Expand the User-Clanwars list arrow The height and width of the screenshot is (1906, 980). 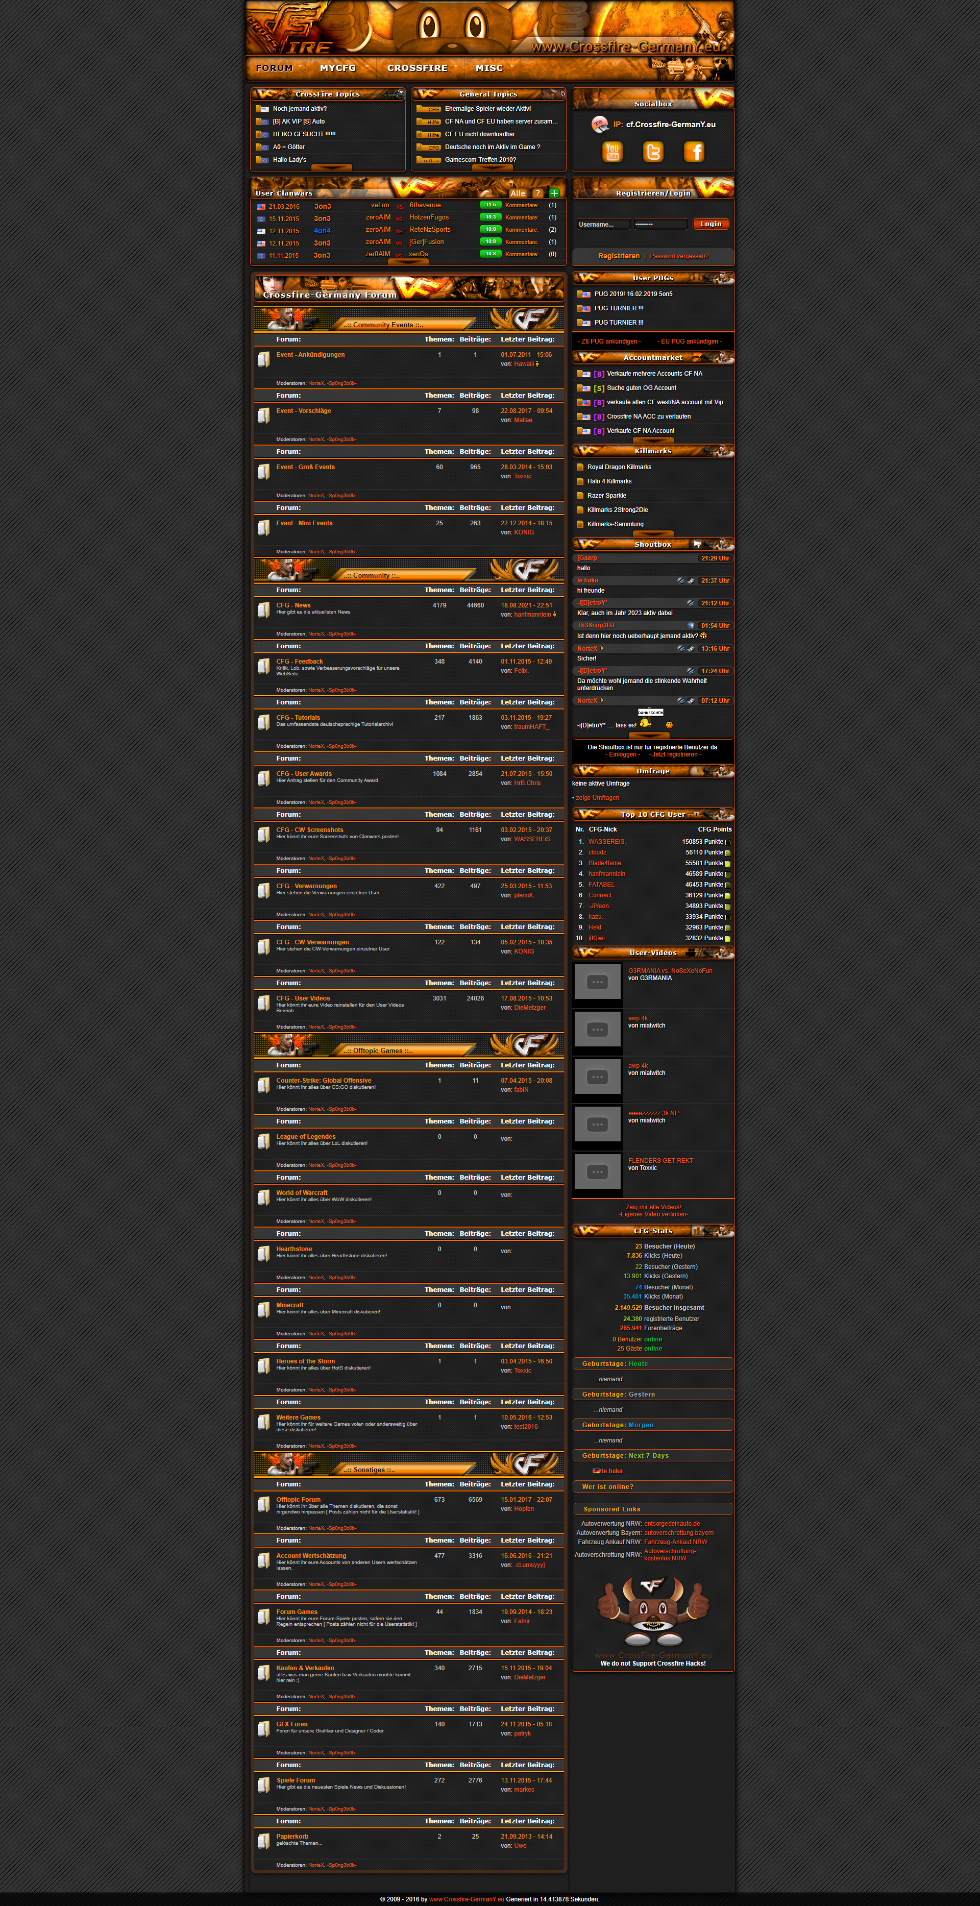point(408,261)
